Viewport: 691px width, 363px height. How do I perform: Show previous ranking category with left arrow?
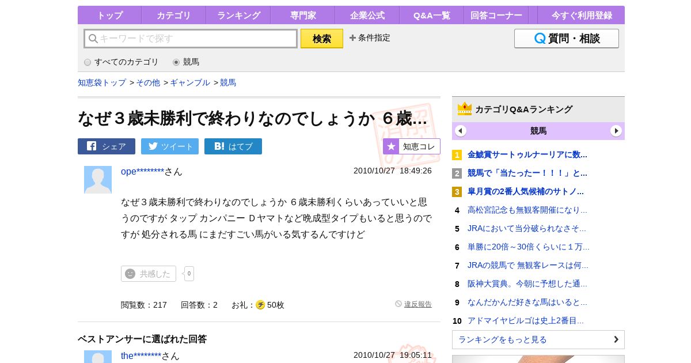click(461, 131)
